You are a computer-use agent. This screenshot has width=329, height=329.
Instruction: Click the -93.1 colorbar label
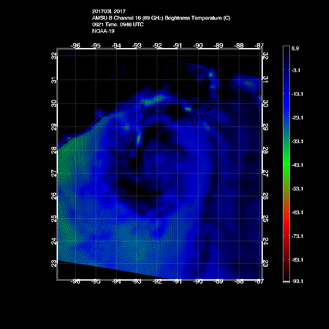297,281
